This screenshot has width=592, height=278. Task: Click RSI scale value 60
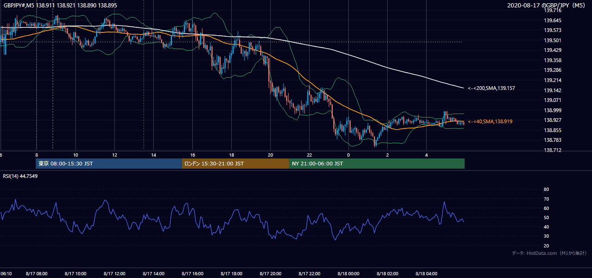point(546,208)
